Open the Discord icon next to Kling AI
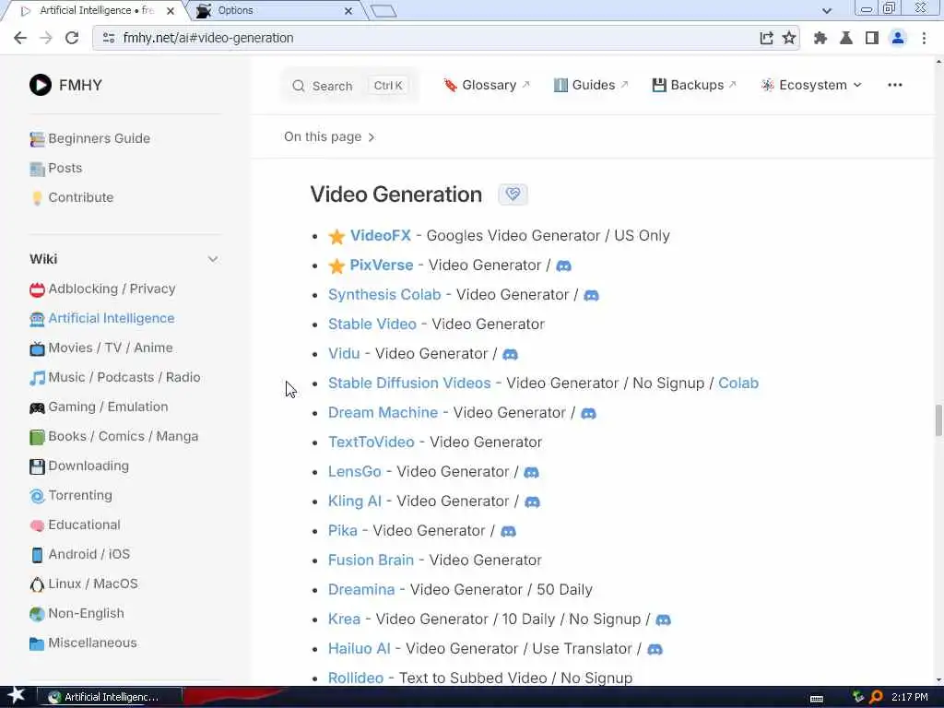944x708 pixels. pos(532,501)
